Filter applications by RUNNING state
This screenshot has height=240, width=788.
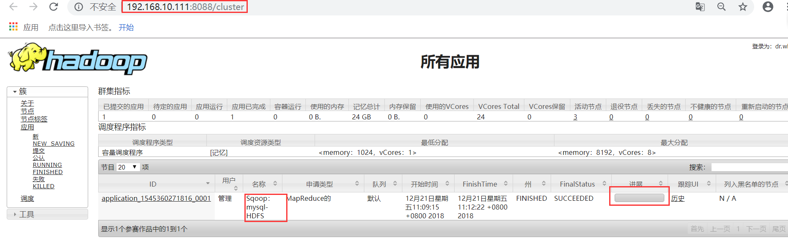pyautogui.click(x=47, y=165)
